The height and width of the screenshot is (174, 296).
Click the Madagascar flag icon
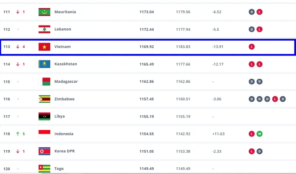point(44,81)
